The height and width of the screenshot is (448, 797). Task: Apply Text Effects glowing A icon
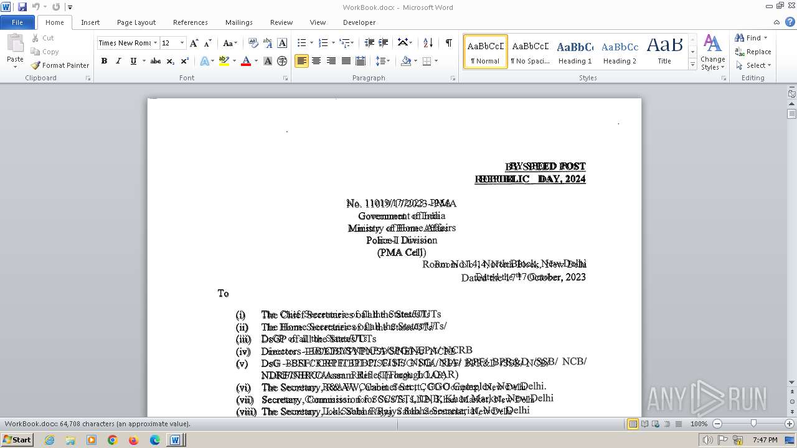tap(204, 61)
